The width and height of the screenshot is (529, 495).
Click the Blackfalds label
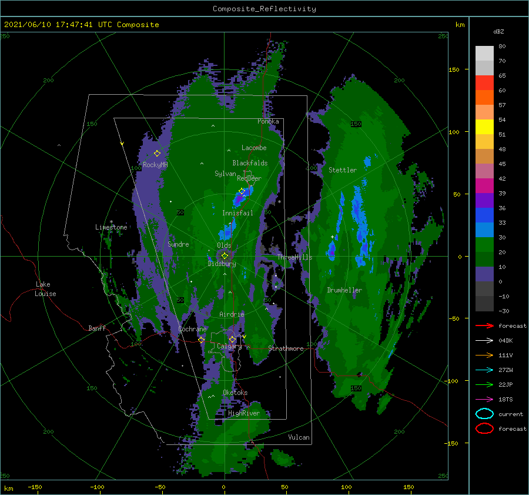click(250, 163)
